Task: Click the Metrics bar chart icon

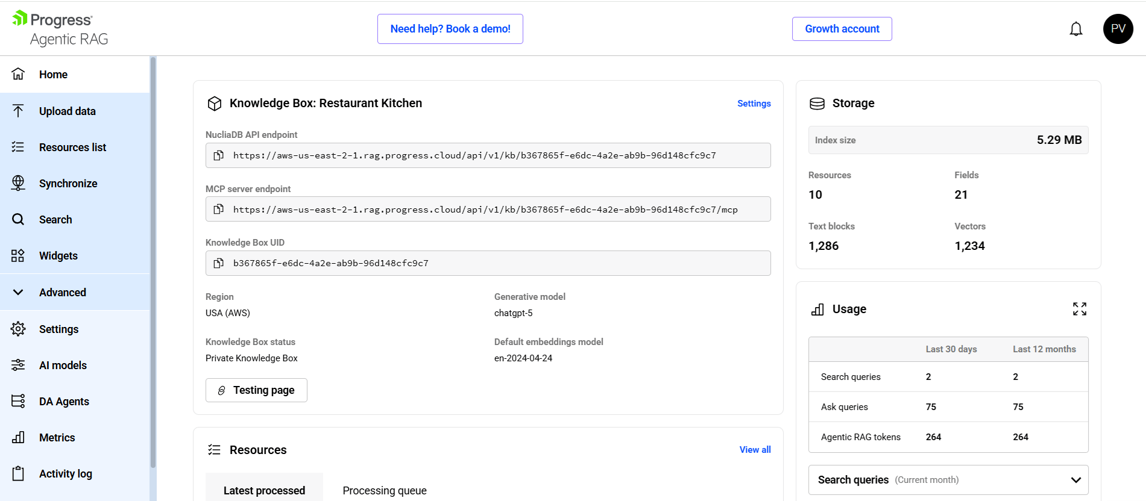Action: (18, 437)
